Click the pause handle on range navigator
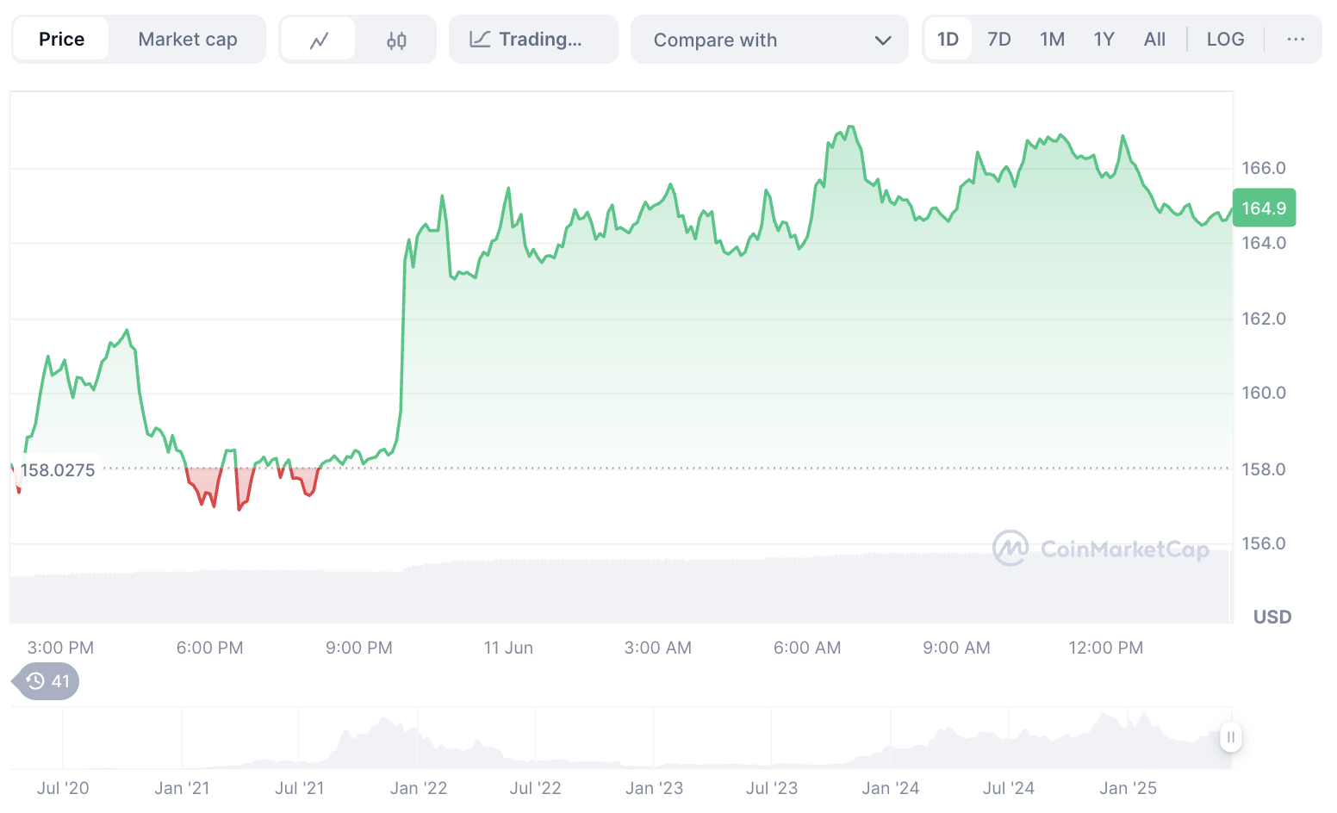1337x813 pixels. (1230, 737)
